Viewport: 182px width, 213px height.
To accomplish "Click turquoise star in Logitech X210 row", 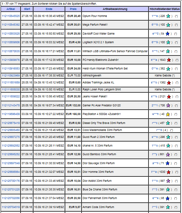I will pyautogui.click(x=168, y=43).
